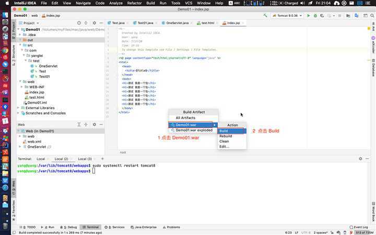The image size is (376, 235).
Task: Click Rebuild in the Action submenu
Action: [x=232, y=136]
